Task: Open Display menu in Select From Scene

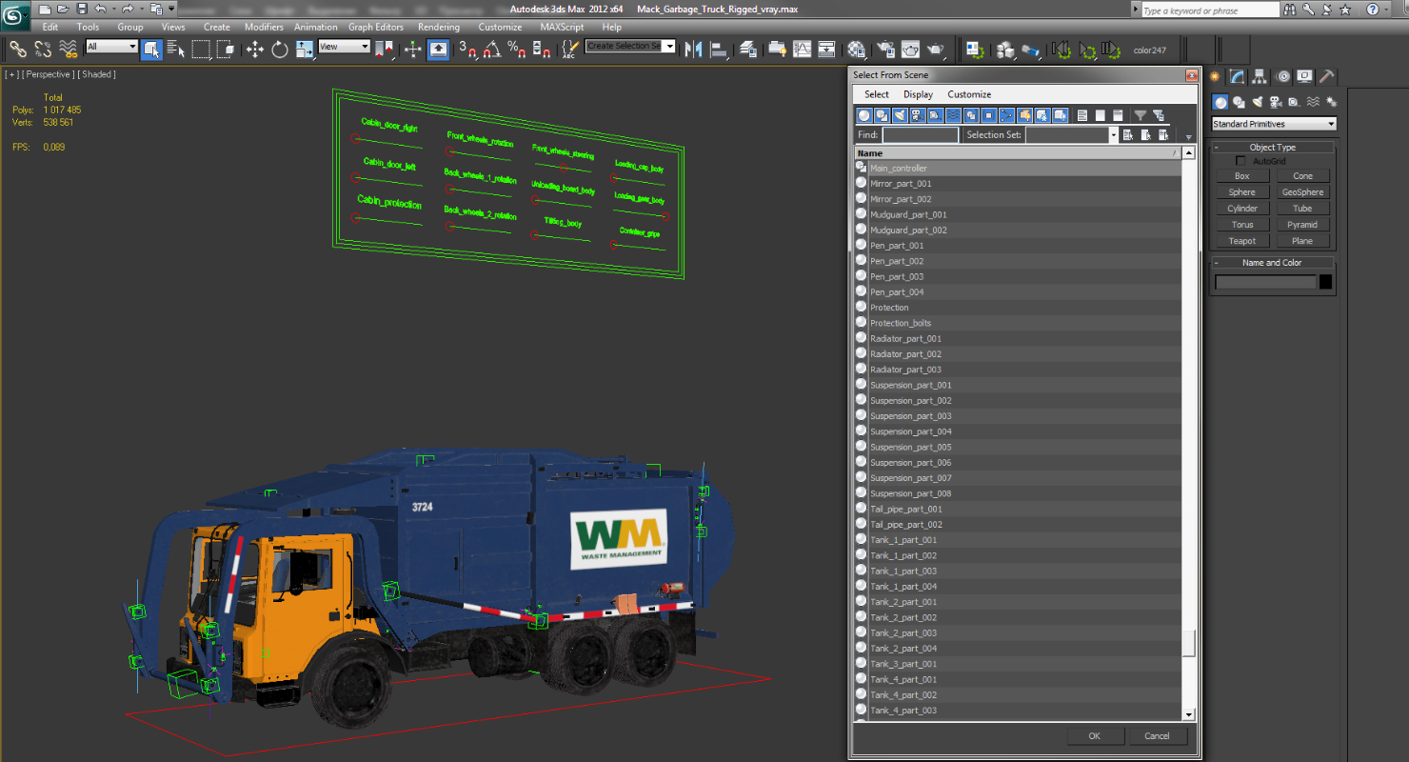Action: 918,94
